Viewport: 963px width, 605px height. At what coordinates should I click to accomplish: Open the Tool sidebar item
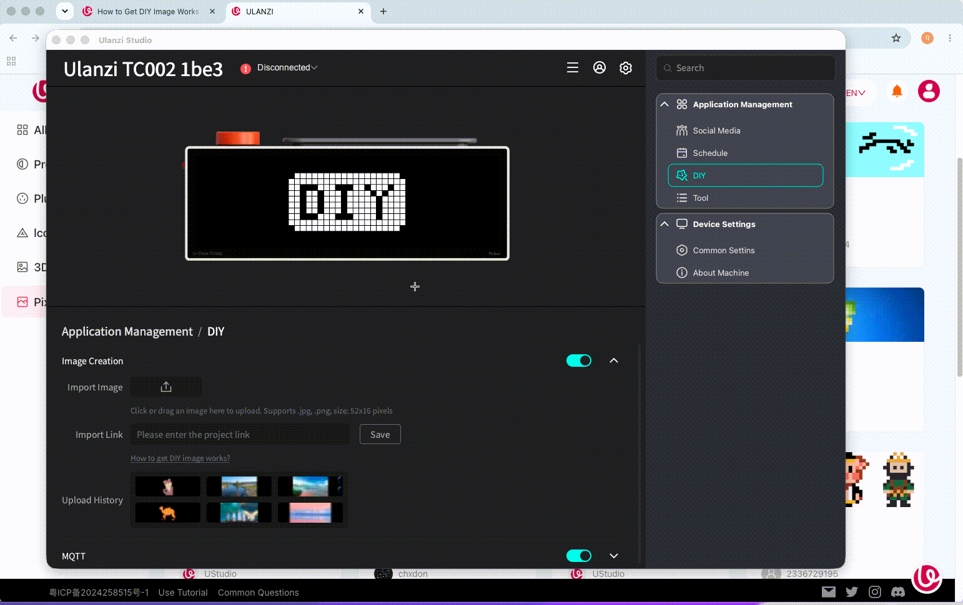[x=746, y=198]
